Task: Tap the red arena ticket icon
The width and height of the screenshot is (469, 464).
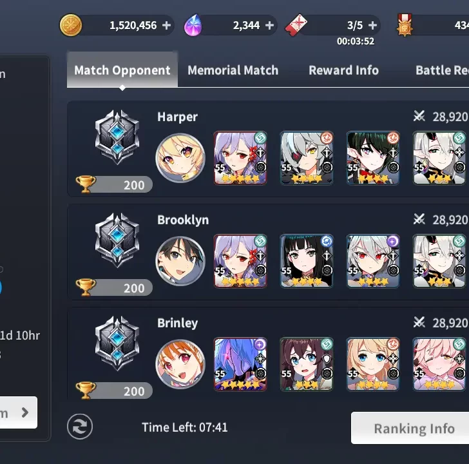Action: tap(296, 25)
